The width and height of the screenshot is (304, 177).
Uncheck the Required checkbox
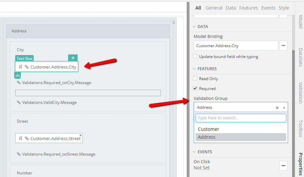pyautogui.click(x=195, y=89)
